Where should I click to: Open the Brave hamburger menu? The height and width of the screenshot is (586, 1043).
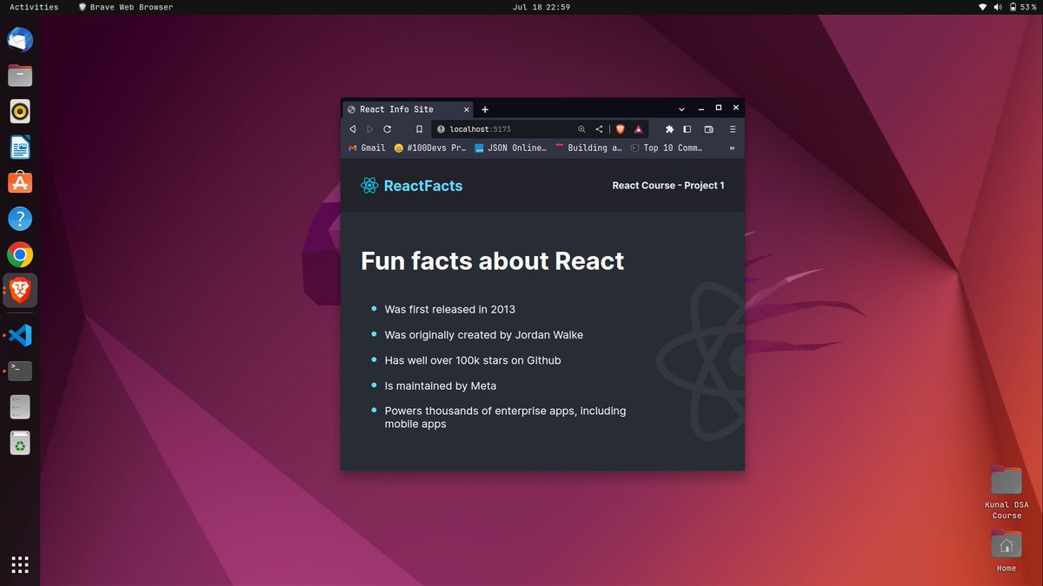[733, 128]
